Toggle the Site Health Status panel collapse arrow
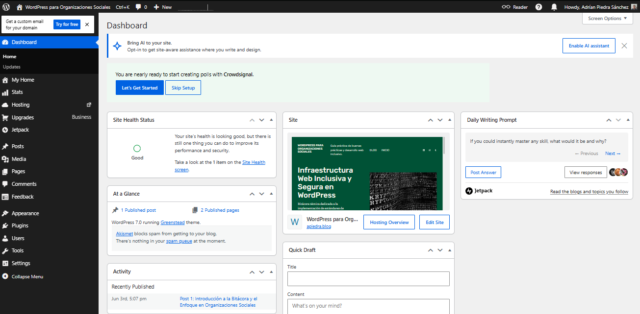Image resolution: width=640 pixels, height=314 pixels. point(272,120)
